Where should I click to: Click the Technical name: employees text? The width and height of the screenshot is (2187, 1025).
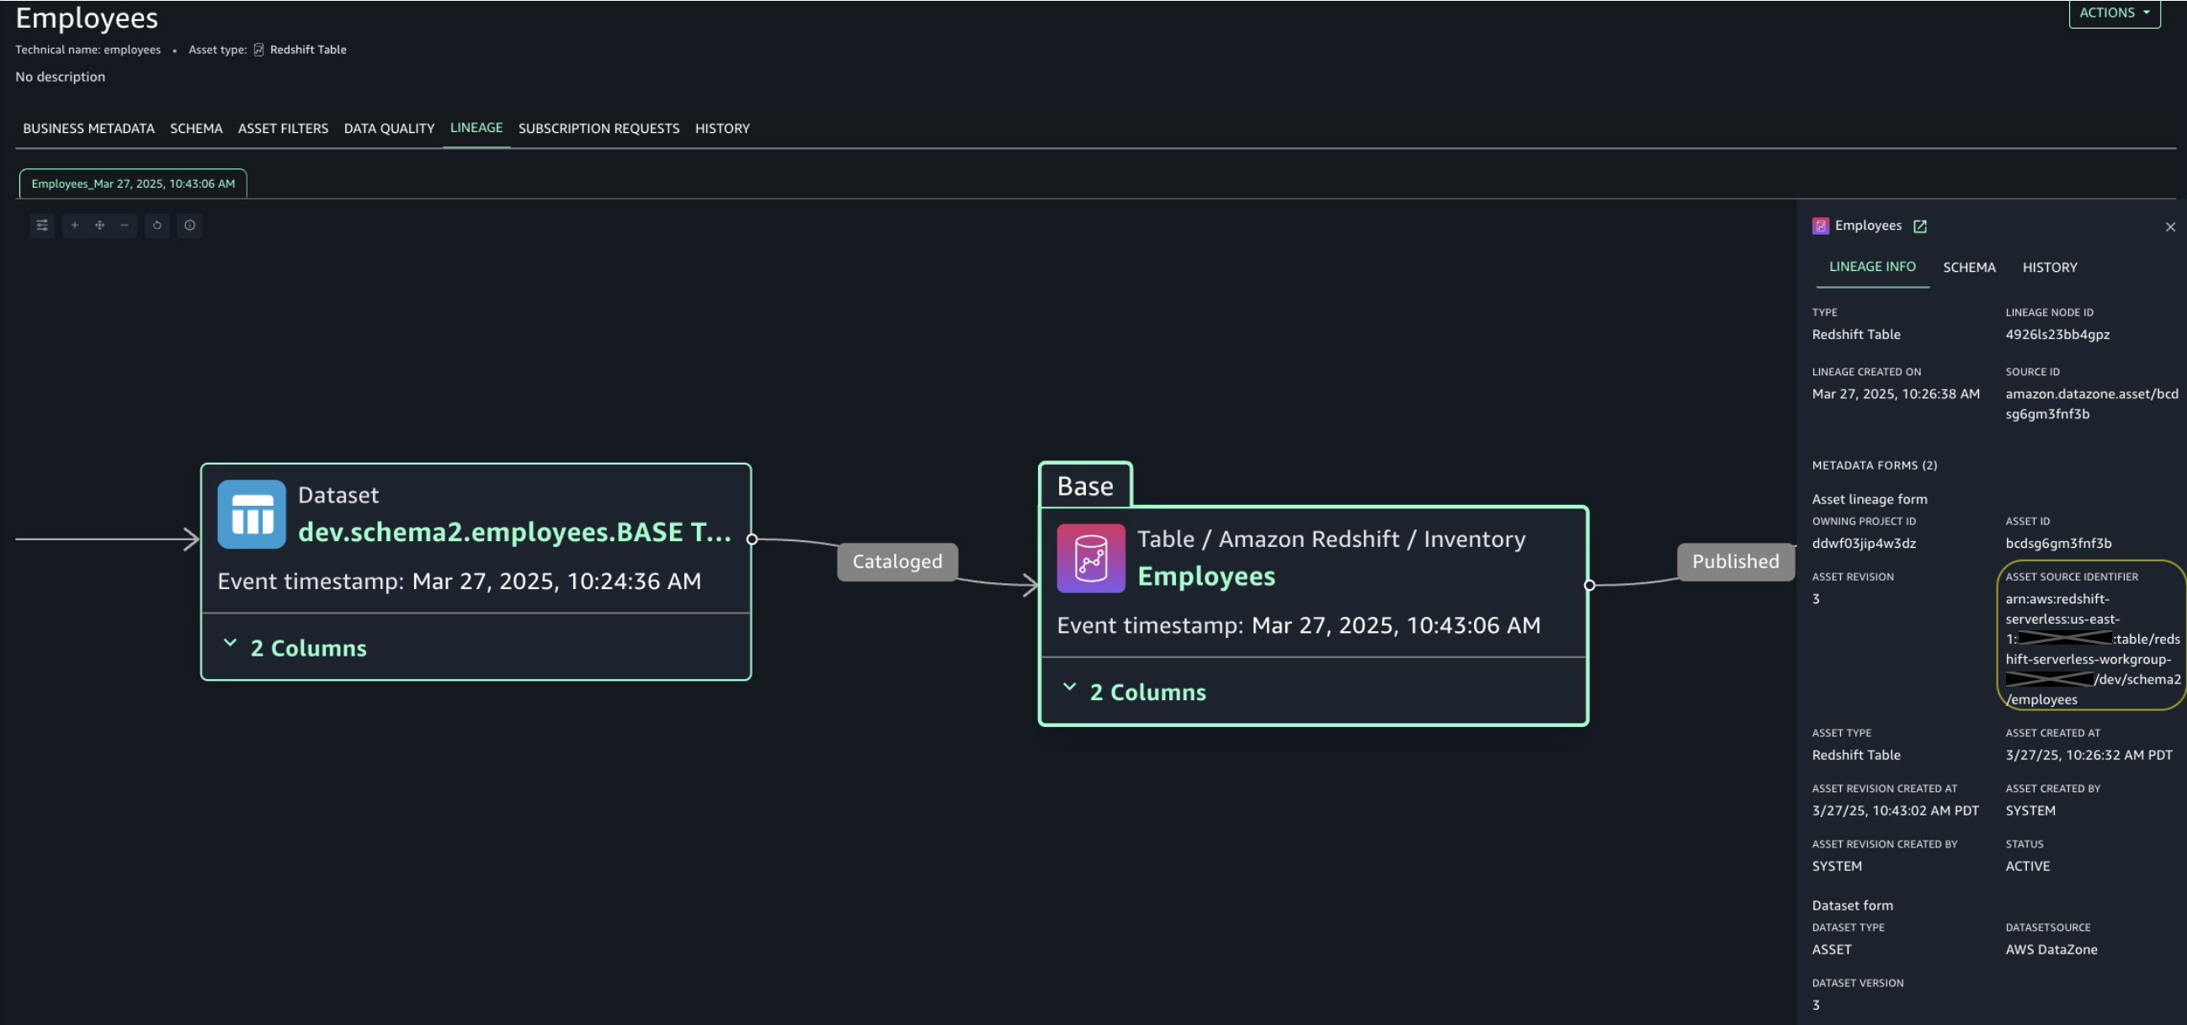pos(88,50)
